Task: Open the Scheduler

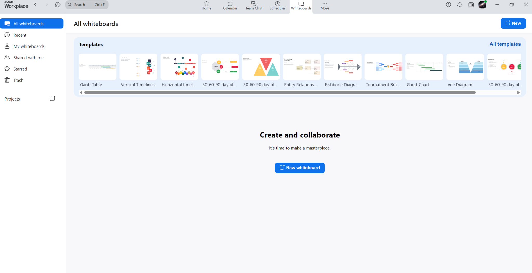Action: click(277, 5)
